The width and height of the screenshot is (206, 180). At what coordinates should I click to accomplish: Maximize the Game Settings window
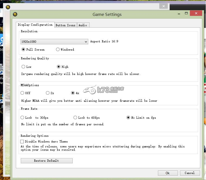(x=186, y=13)
